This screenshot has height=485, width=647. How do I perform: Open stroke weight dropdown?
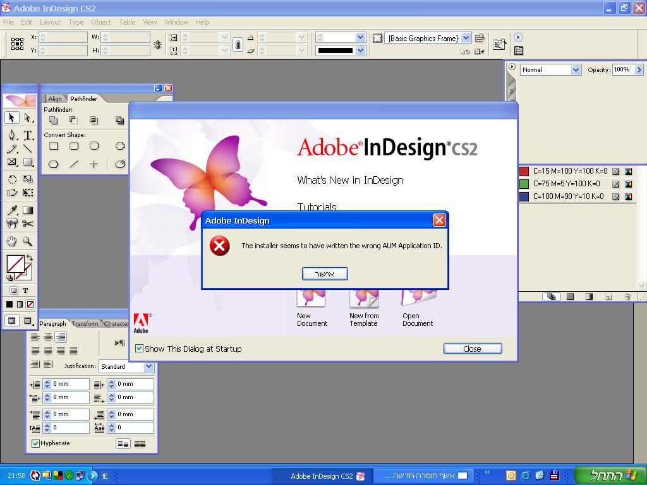(360, 37)
